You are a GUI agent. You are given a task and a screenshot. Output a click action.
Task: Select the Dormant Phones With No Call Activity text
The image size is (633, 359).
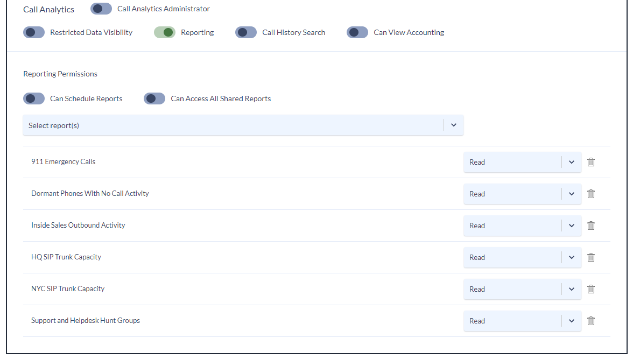point(90,193)
